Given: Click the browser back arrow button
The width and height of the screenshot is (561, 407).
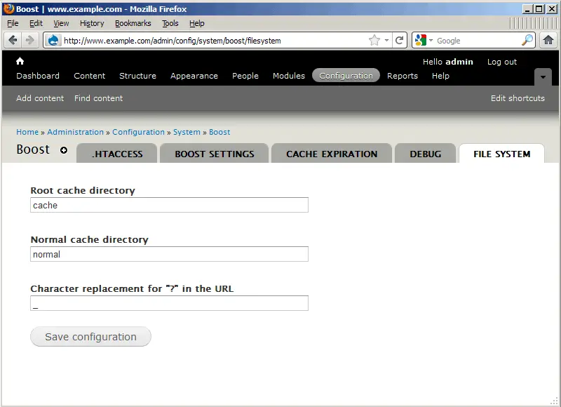Looking at the screenshot, I should click(x=13, y=40).
